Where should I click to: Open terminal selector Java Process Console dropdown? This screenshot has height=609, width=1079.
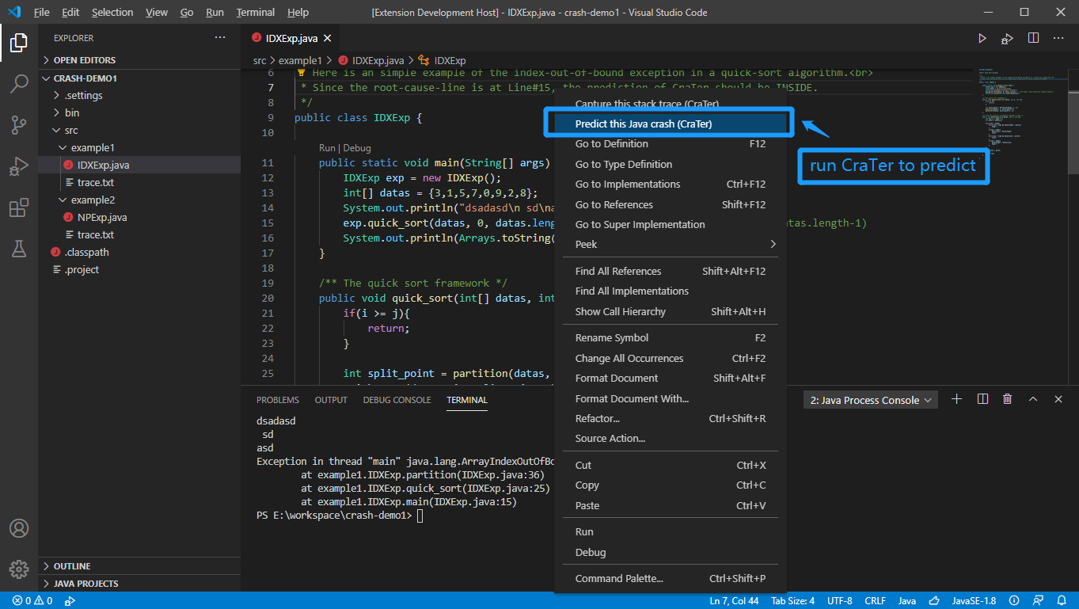coord(870,400)
